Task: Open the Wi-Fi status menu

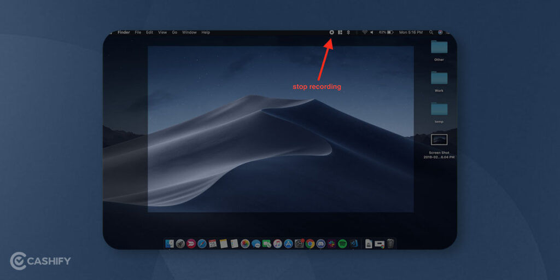Action: coord(365,32)
